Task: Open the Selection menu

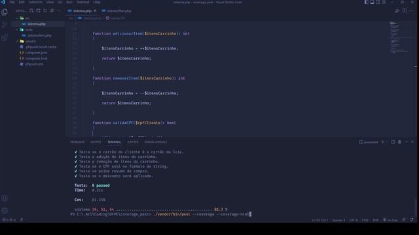Action: click(x=35, y=2)
